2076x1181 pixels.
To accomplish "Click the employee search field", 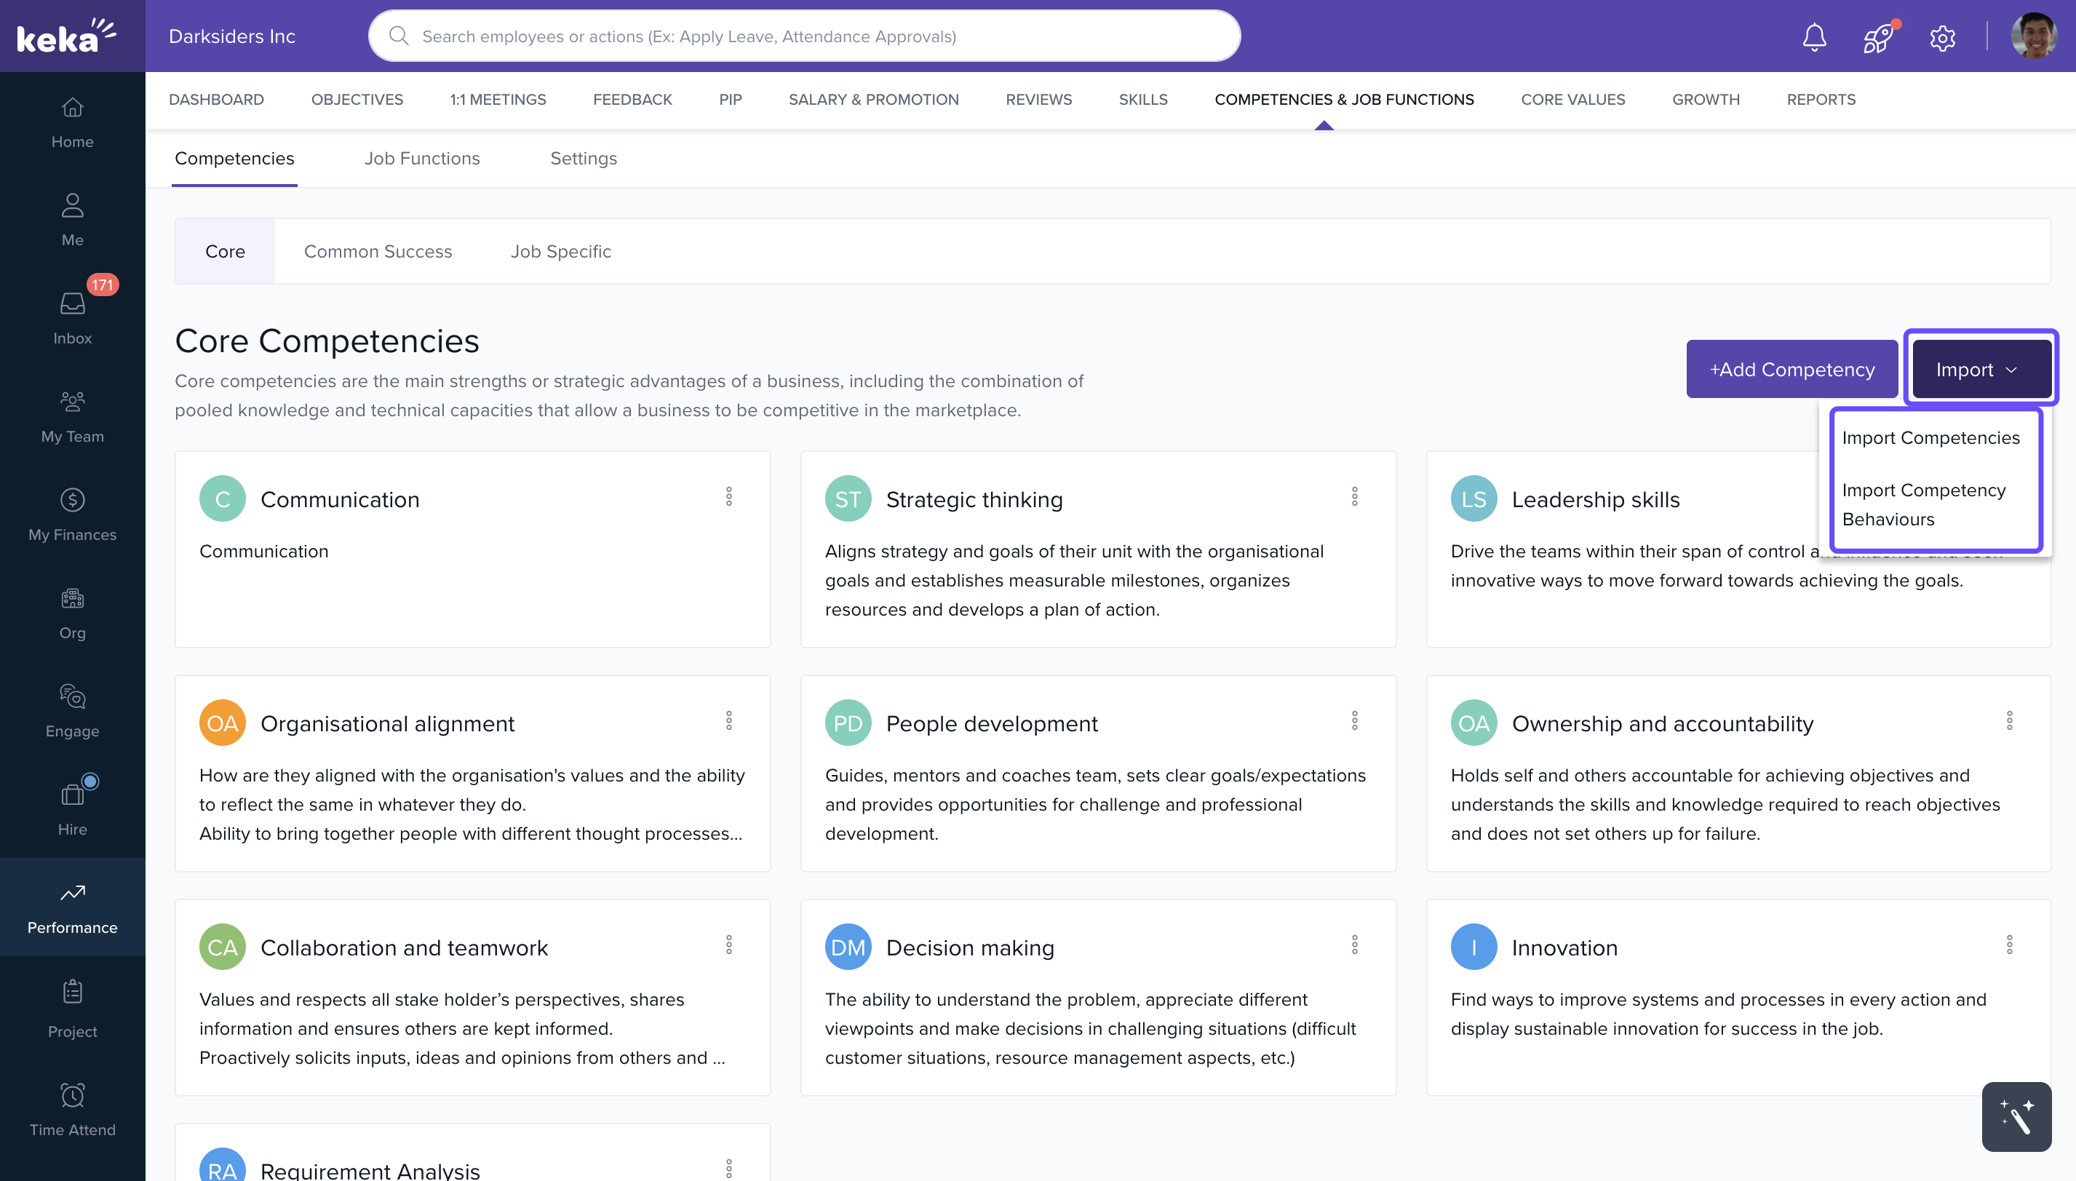I will 803,36.
